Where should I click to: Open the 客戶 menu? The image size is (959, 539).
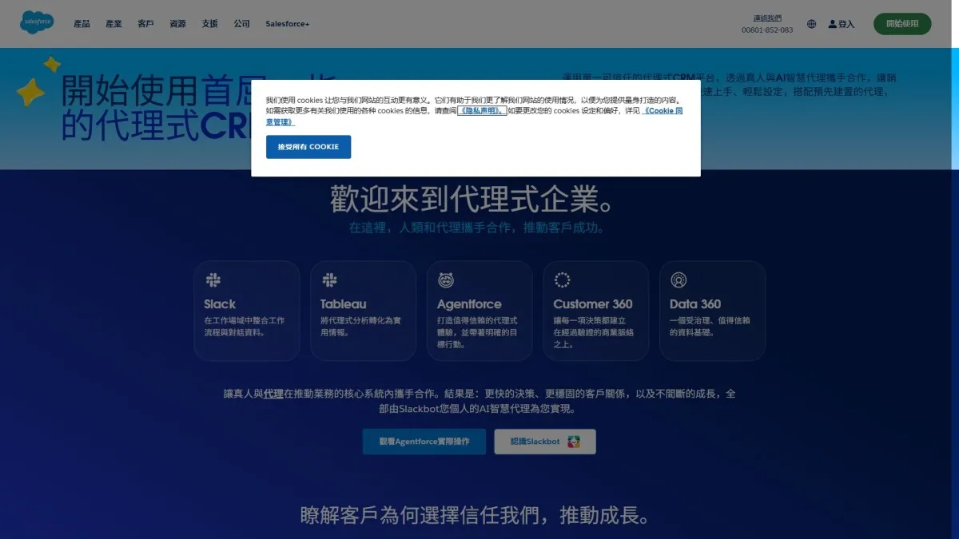click(x=145, y=24)
